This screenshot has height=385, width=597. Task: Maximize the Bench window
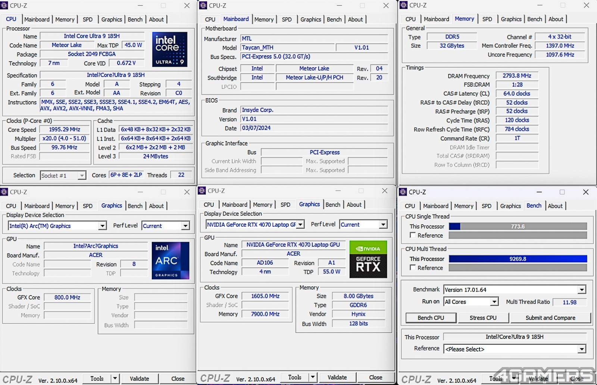(x=562, y=192)
